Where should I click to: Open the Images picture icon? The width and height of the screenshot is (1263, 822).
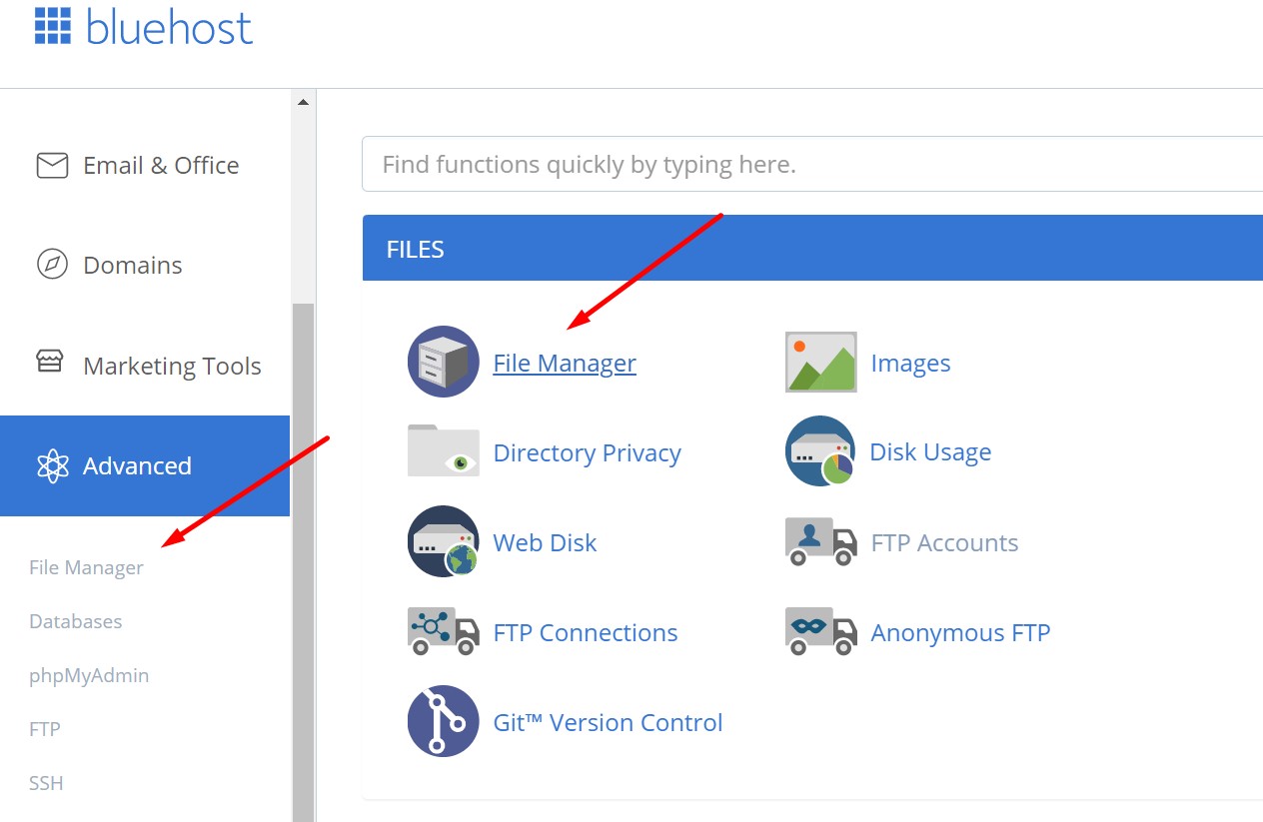click(x=820, y=362)
